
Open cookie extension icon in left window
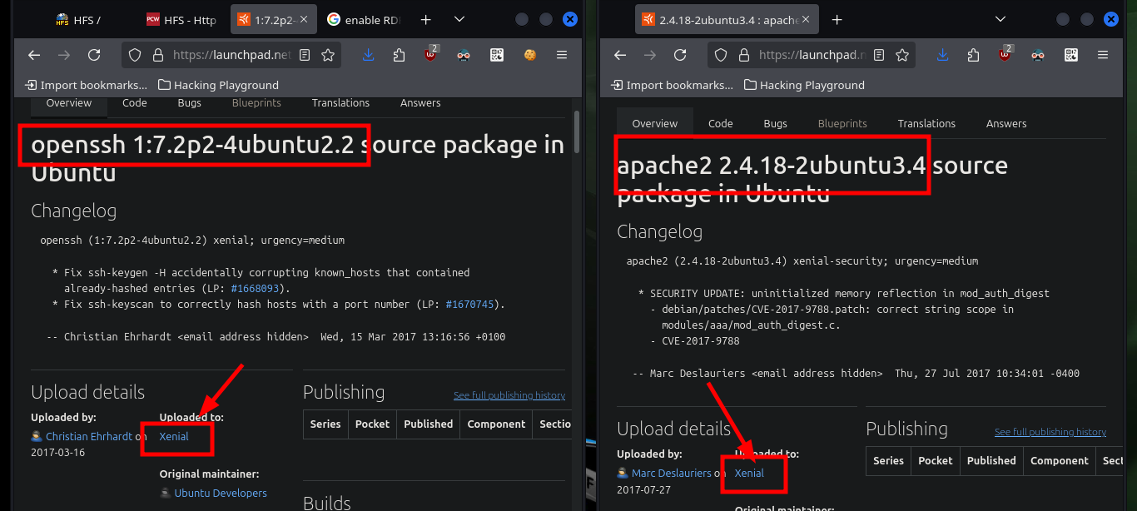click(x=529, y=55)
